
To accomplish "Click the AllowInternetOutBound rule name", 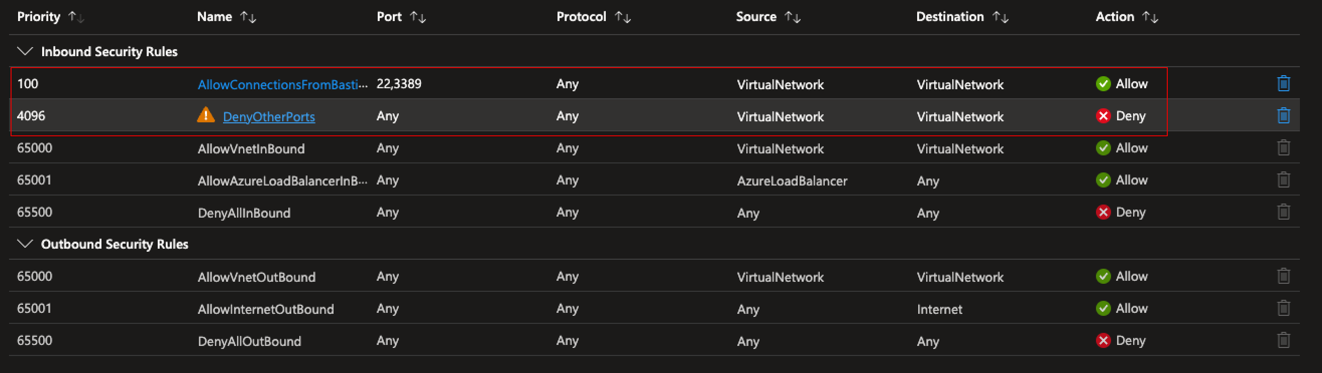I will click(265, 309).
